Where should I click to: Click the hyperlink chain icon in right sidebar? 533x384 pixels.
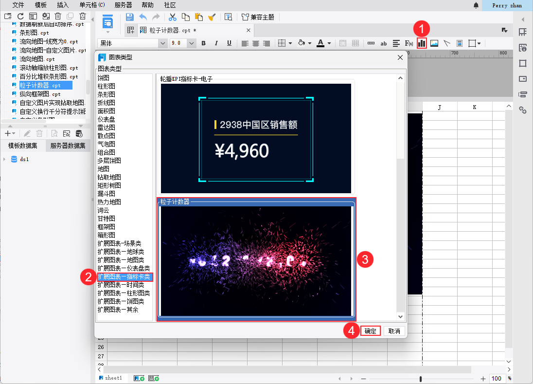click(523, 110)
